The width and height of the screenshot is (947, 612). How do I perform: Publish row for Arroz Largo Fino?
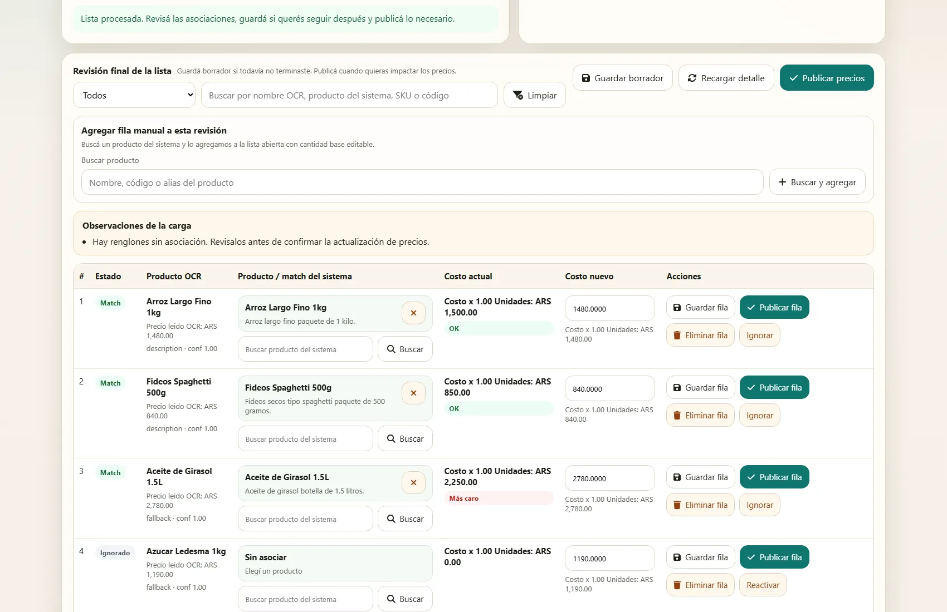tap(774, 308)
